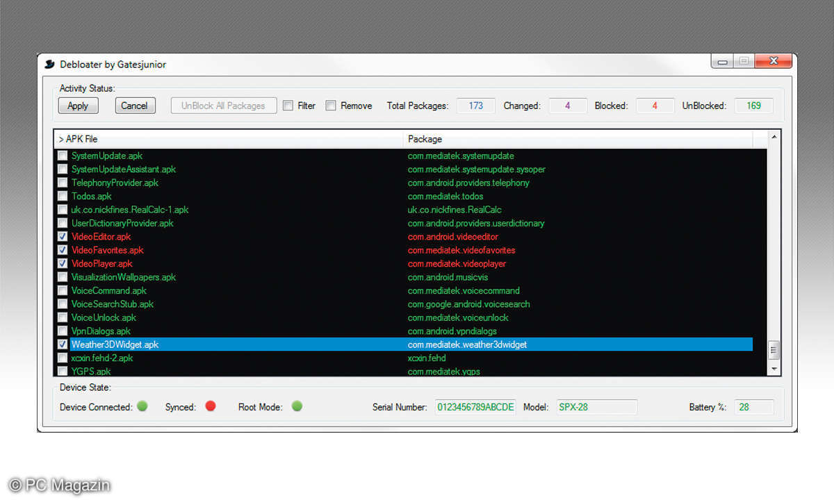
Task: Click package com.mediatek.videofavorites
Action: (461, 250)
